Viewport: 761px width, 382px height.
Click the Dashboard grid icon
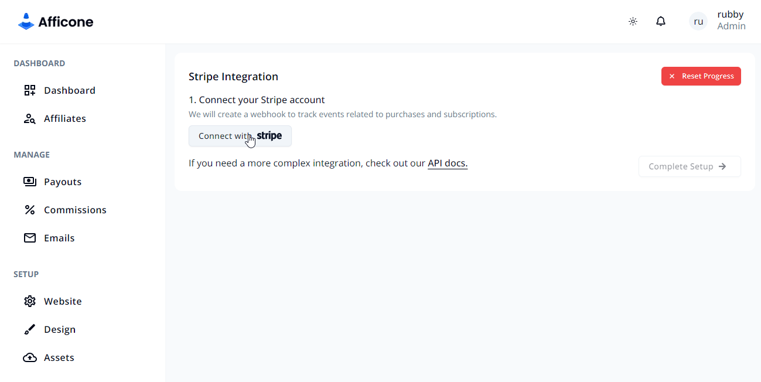pyautogui.click(x=30, y=90)
